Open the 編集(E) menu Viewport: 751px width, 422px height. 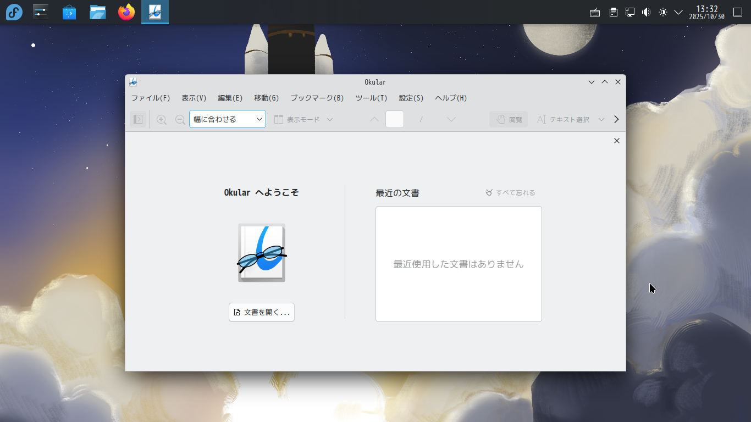pyautogui.click(x=230, y=98)
